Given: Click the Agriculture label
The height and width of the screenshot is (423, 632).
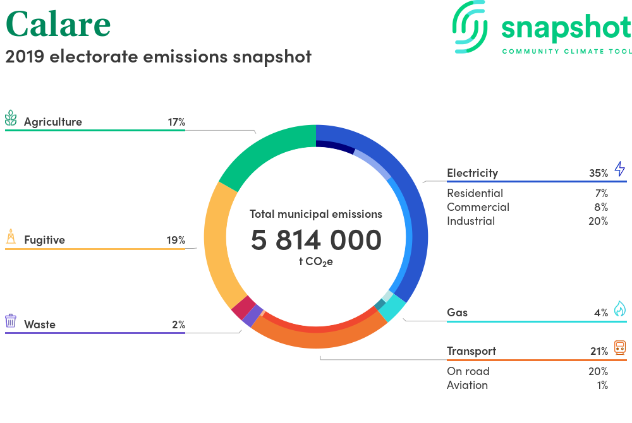Looking at the screenshot, I should [x=53, y=122].
